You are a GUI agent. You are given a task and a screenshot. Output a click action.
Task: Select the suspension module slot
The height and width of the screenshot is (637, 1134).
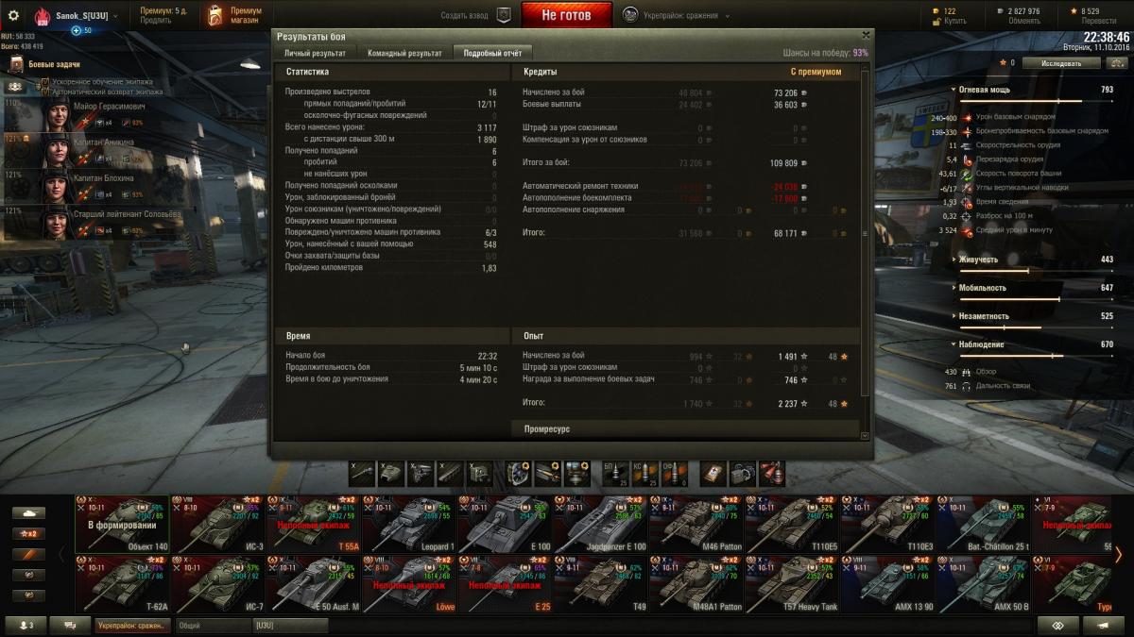[x=450, y=473]
